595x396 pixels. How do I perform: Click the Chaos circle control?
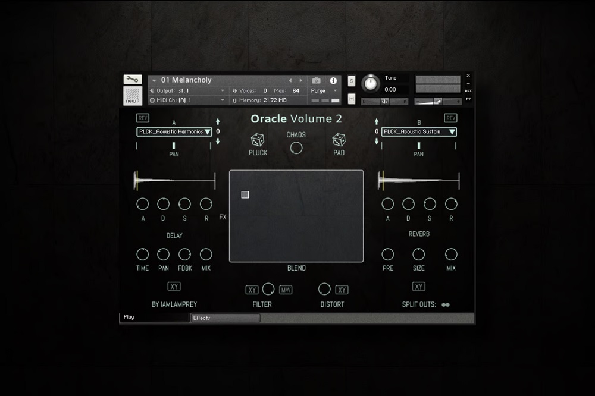coord(296,148)
